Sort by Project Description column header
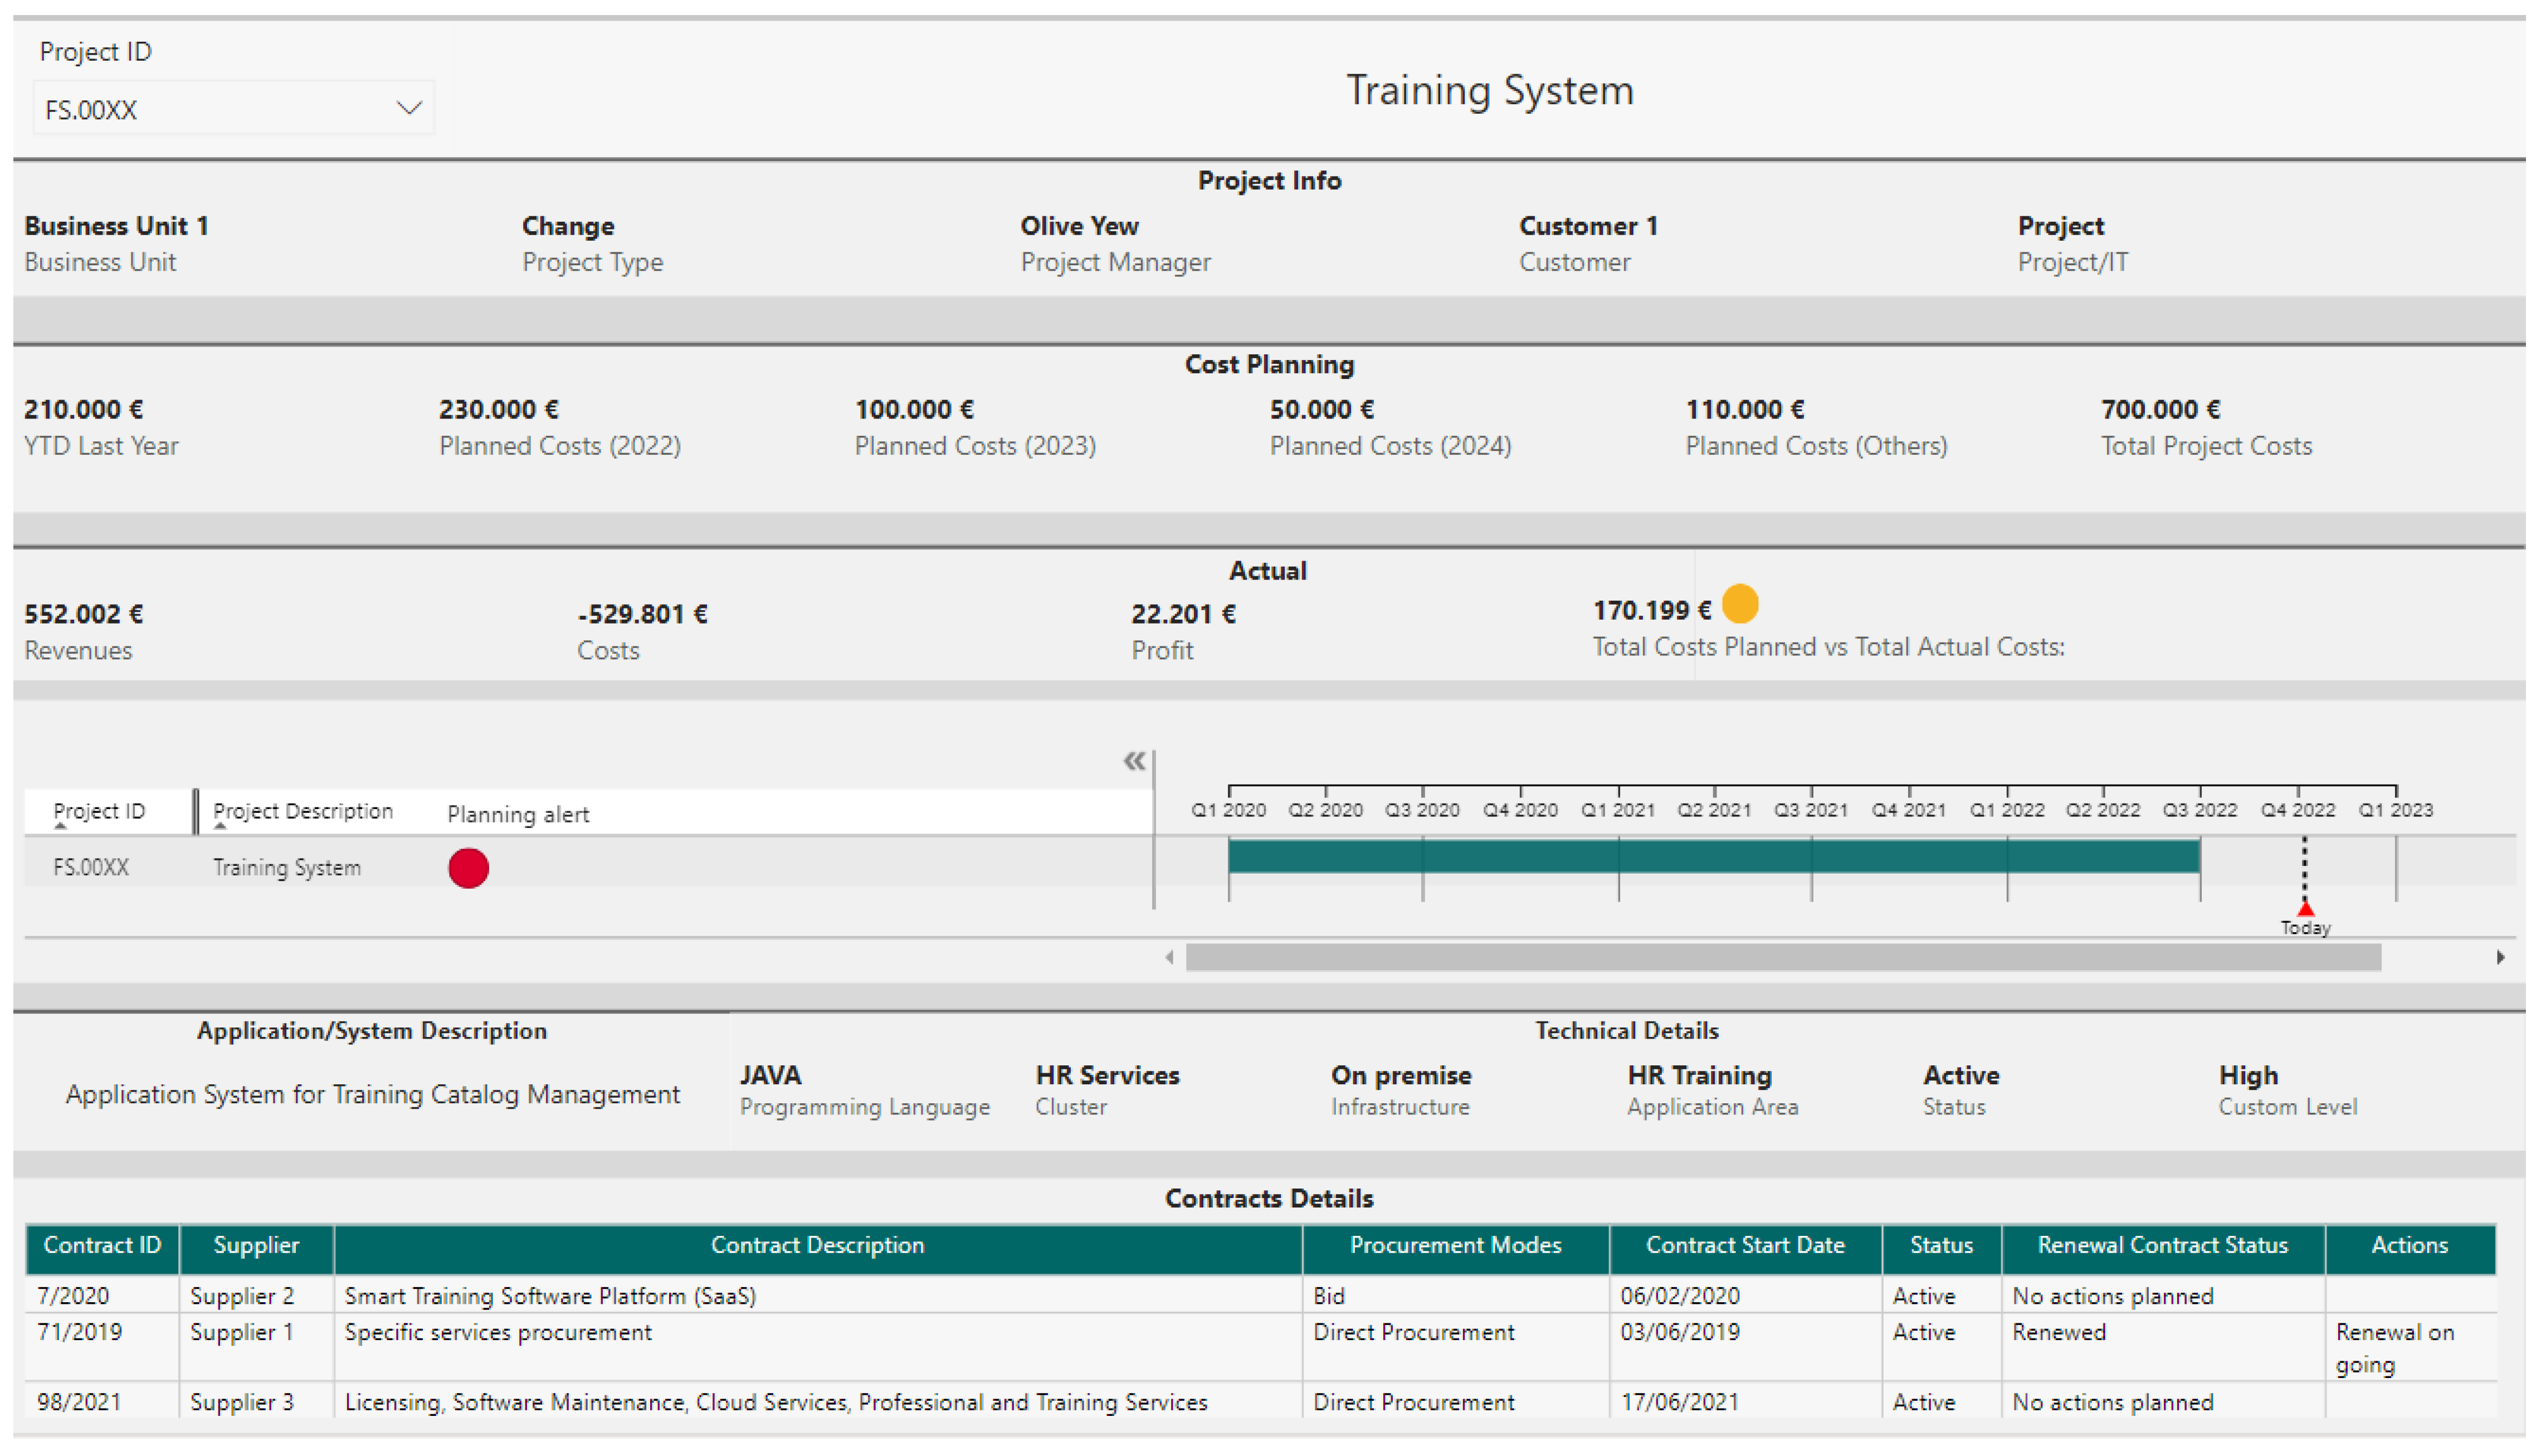The width and height of the screenshot is (2541, 1456). coord(302,811)
